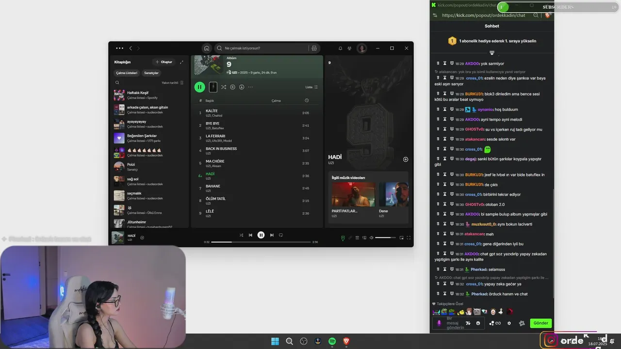This screenshot has width=621, height=349.
Task: Skip to previous track
Action: pyautogui.click(x=250, y=235)
